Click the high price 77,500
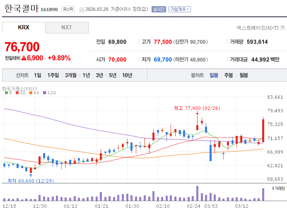The height and width of the screenshot is (211, 287). click(163, 42)
